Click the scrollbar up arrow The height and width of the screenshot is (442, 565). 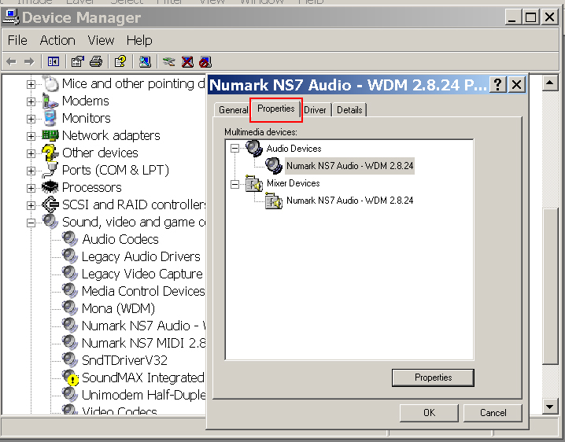click(550, 83)
